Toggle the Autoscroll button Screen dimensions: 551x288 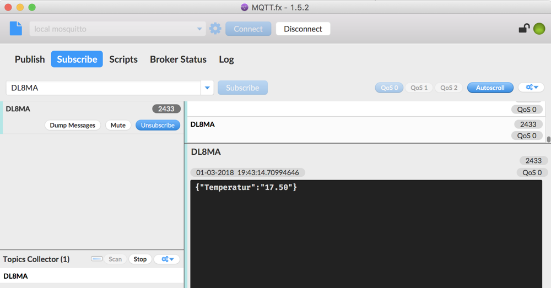tap(490, 88)
